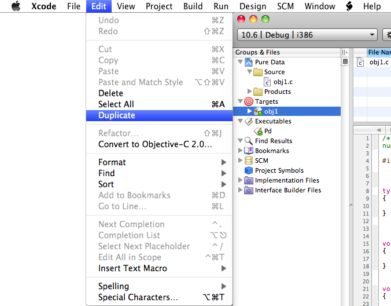Click the Executables icon
This screenshot has width=391, height=306.
tap(249, 121)
